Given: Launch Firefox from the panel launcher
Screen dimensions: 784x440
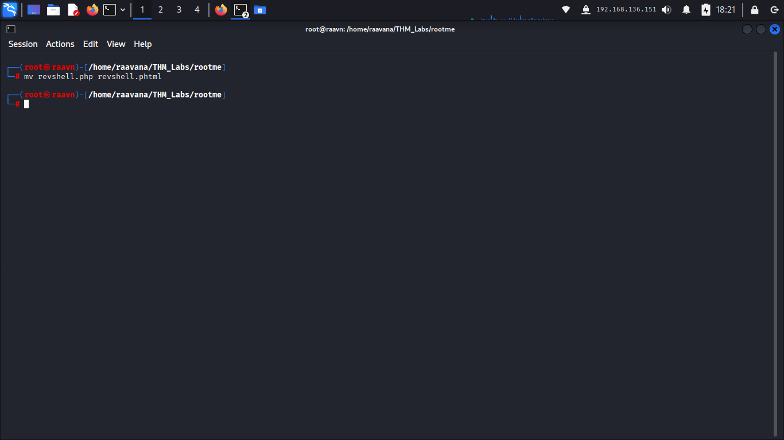Looking at the screenshot, I should click(92, 10).
